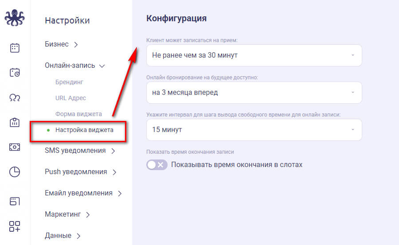This screenshot has height=245, width=399.
Task: Expand the SMS уведомления section
Action: pos(80,151)
